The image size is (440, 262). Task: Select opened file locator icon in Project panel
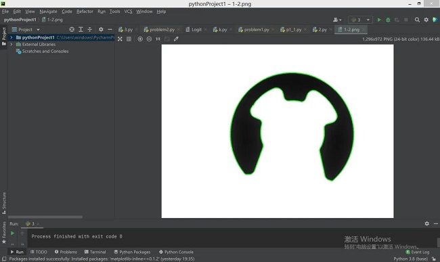(72, 30)
